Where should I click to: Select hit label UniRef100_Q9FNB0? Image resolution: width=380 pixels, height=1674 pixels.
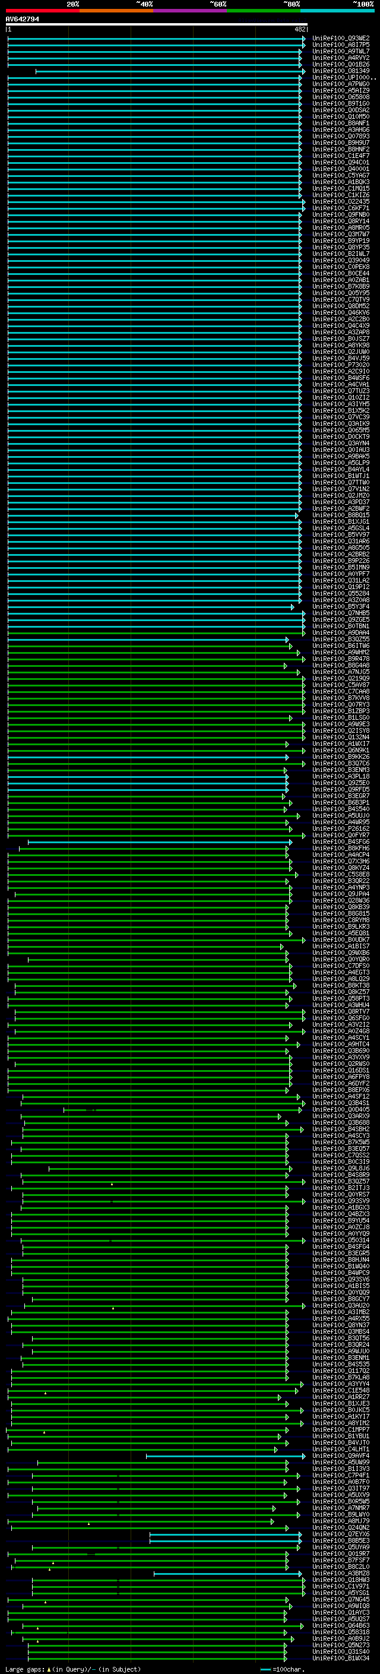pos(341,214)
